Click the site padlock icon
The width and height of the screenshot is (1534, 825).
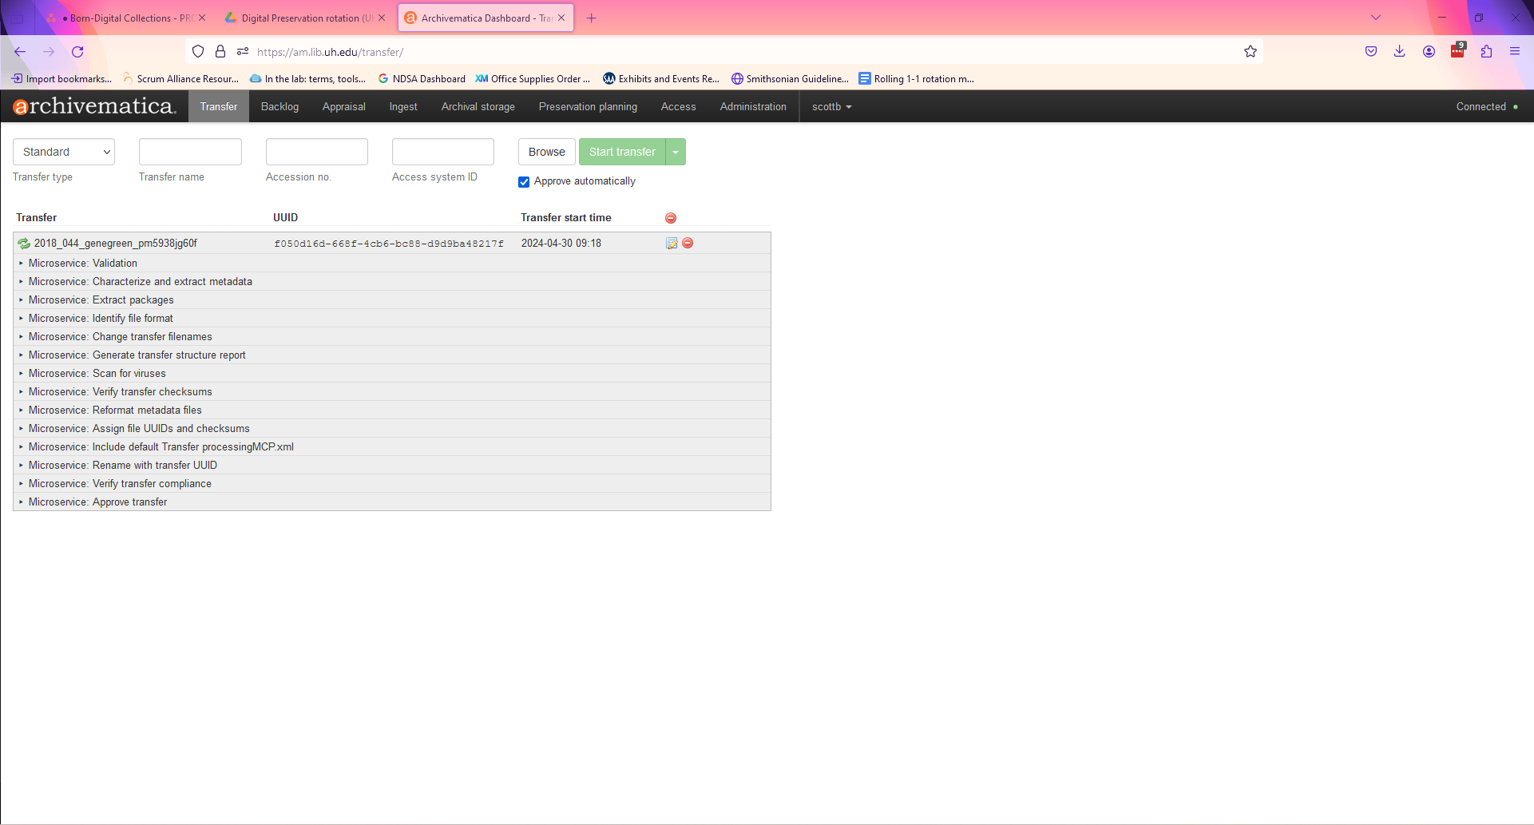click(x=220, y=52)
